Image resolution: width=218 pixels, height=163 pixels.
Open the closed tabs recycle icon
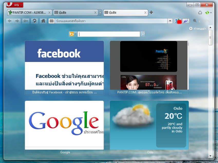point(200,13)
